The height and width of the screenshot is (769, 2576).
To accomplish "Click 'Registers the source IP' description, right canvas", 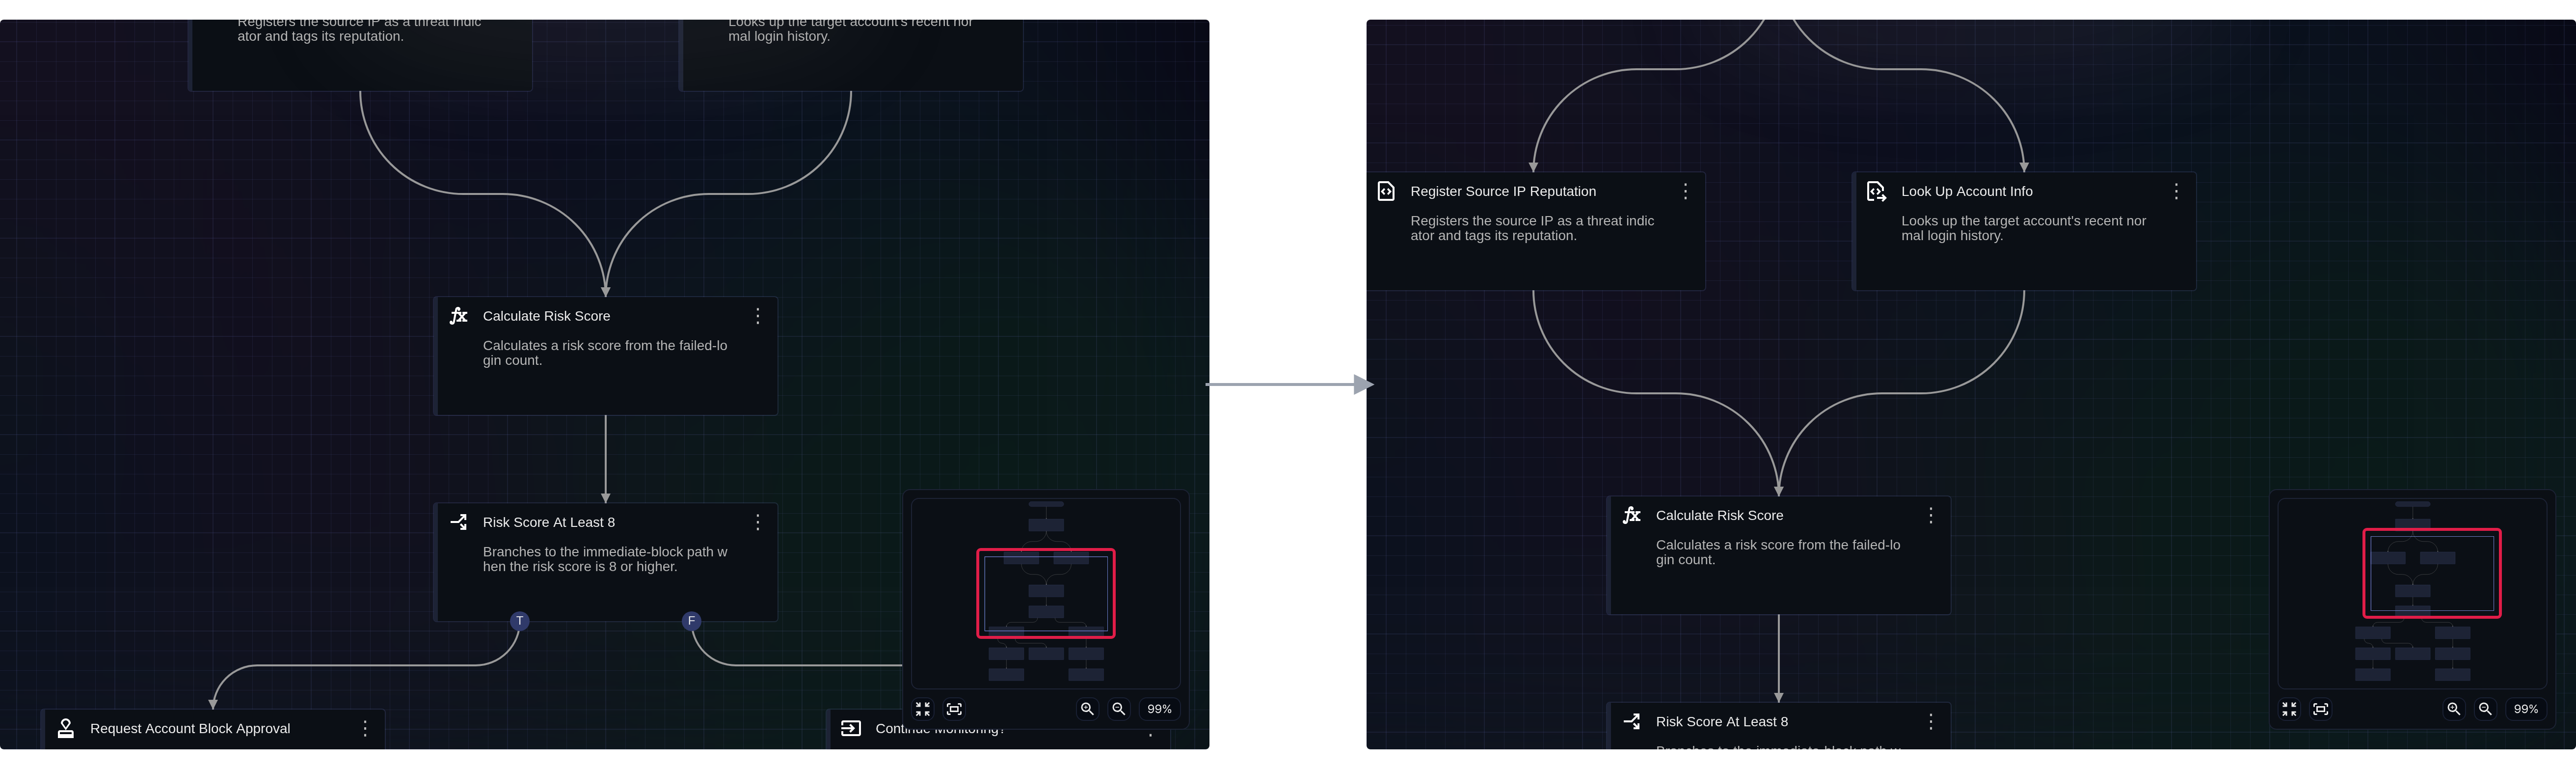I will pos(1532,228).
